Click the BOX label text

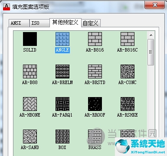62,147
